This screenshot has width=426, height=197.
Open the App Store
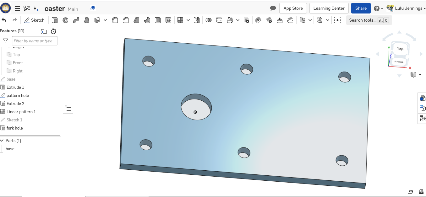293,8
